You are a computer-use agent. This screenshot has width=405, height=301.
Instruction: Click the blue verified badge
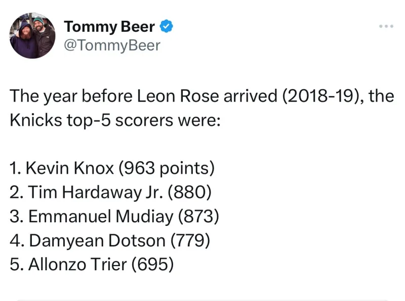167,26
